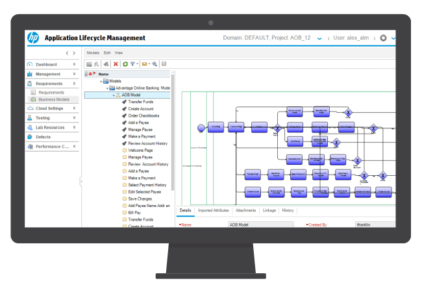422x292 pixels.
Task: Click the red follow-up flag column icon
Action: click(95, 74)
